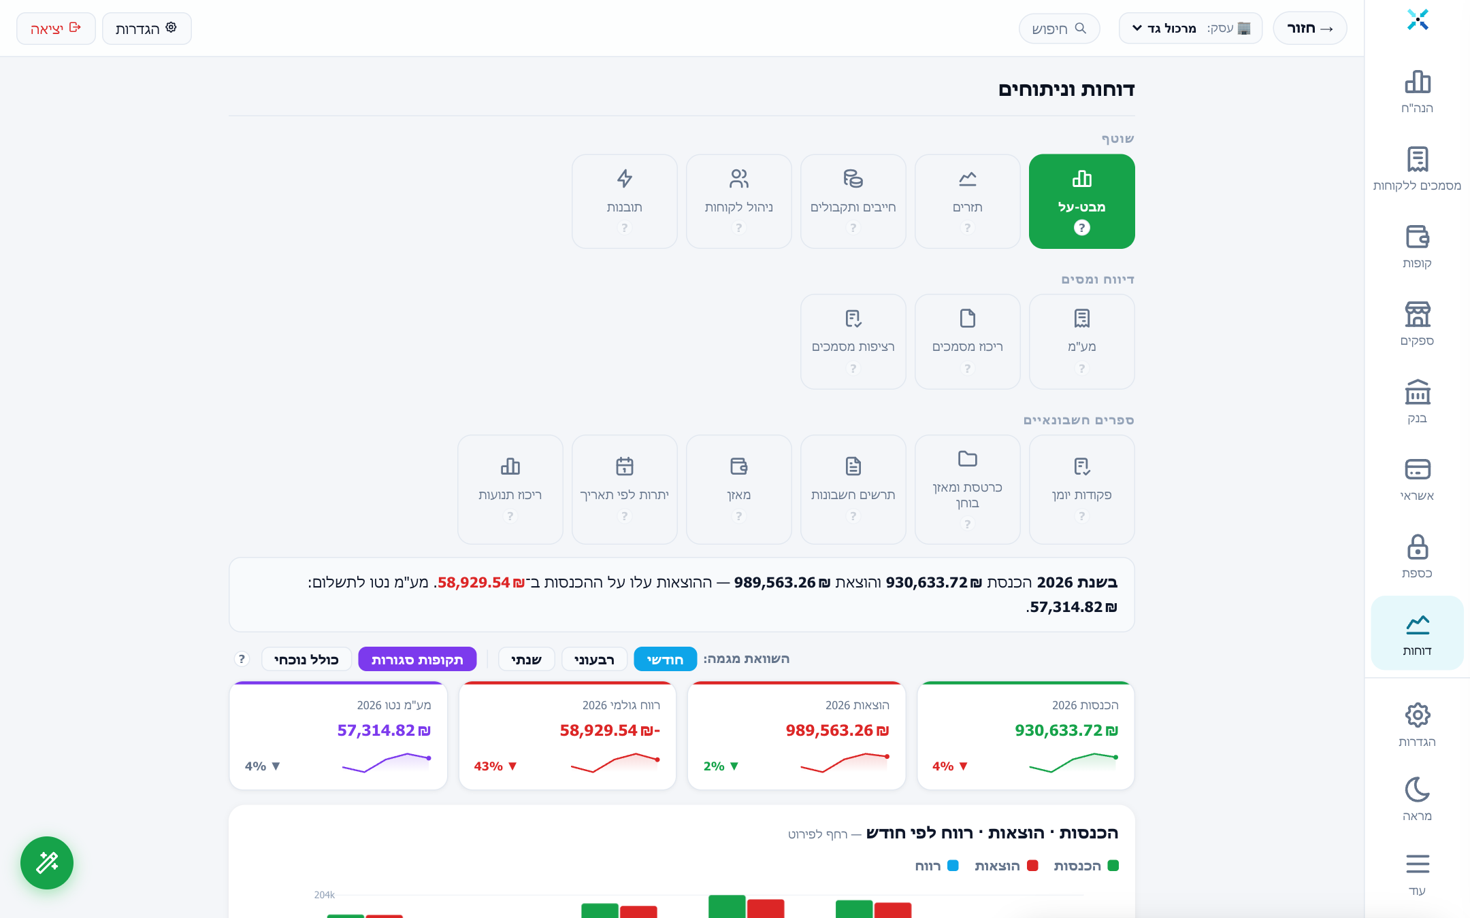Screen dimensions: 1470x918
Task: Open קופות wallet sidebar item
Action: [x=1417, y=247]
